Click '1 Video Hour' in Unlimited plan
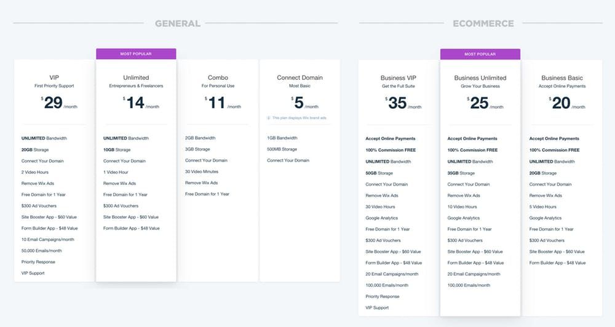Viewport: 615px width, 327px height. (116, 172)
